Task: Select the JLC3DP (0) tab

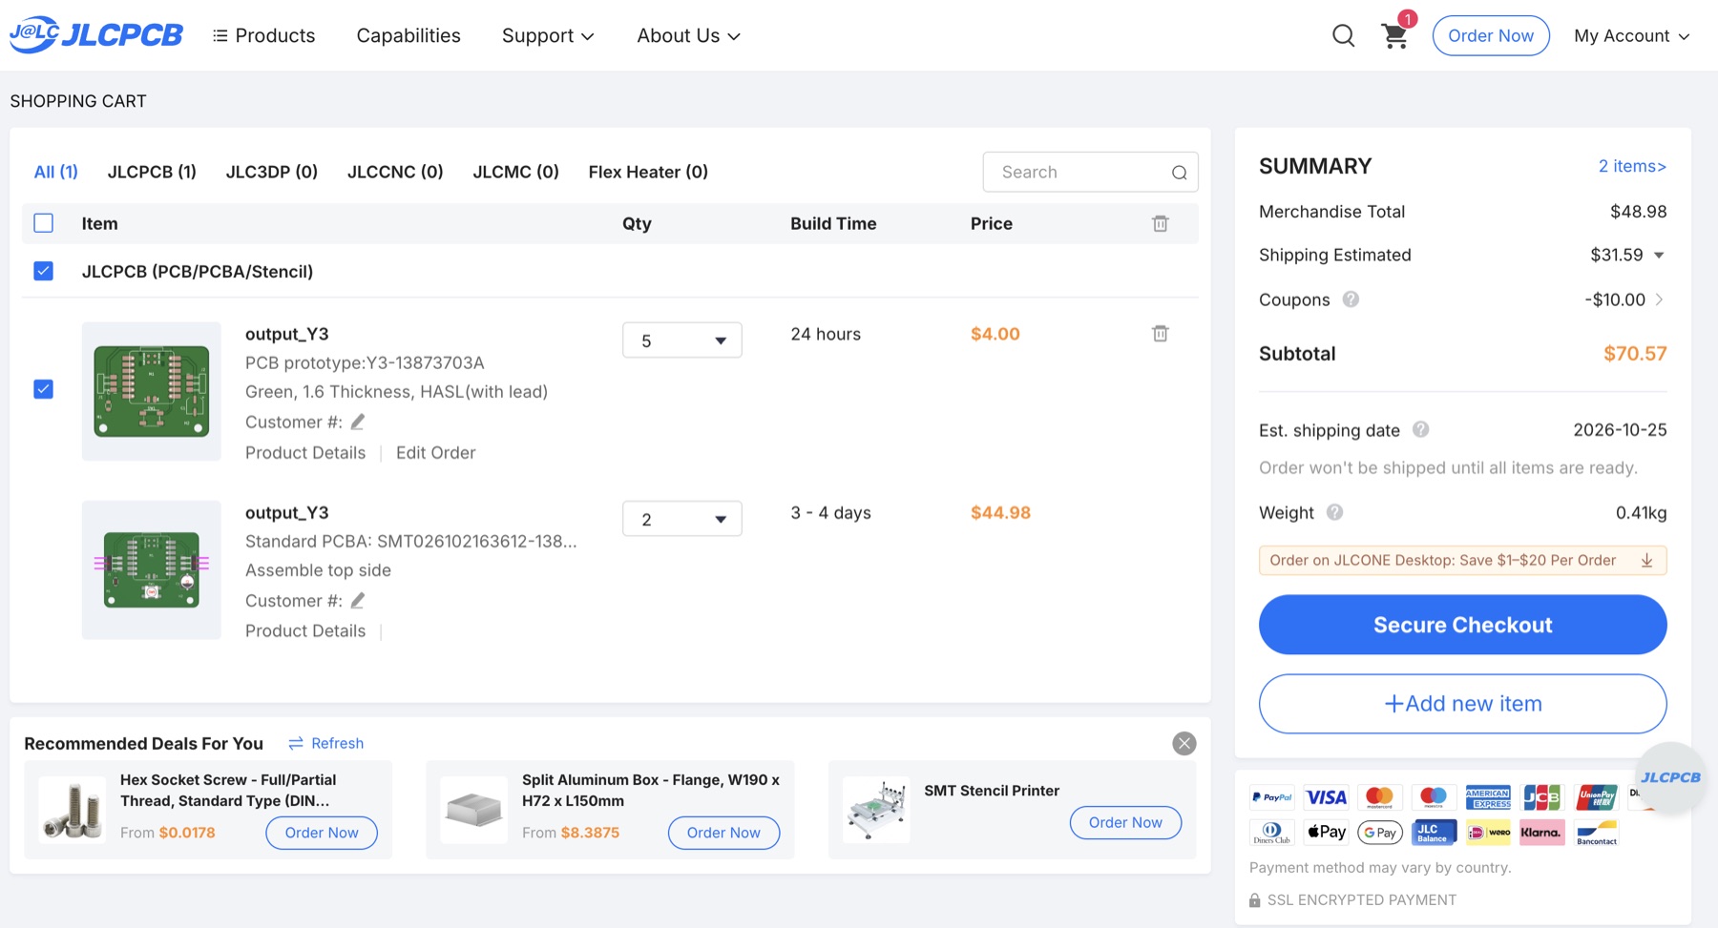Action: tap(271, 172)
